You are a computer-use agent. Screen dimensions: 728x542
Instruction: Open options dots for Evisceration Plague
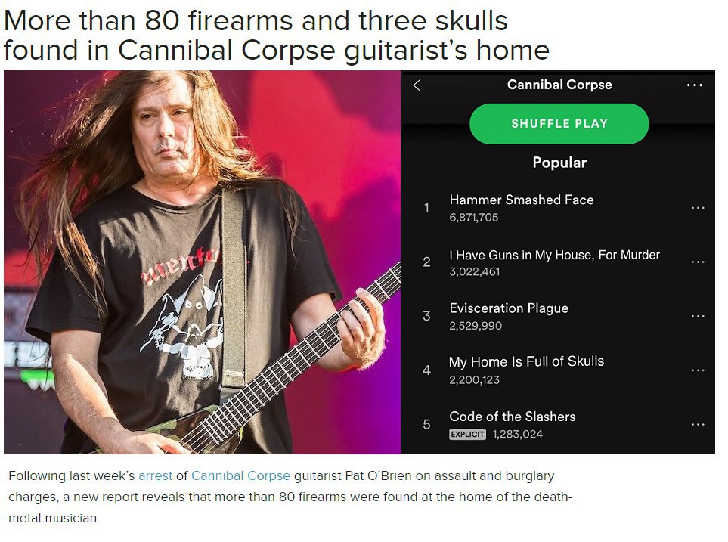click(698, 316)
